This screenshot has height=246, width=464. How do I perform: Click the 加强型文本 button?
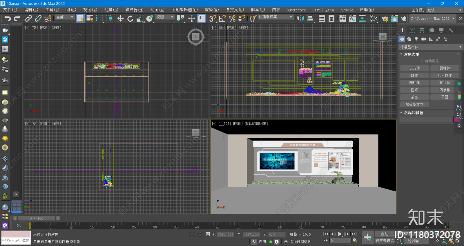pyautogui.click(x=414, y=104)
